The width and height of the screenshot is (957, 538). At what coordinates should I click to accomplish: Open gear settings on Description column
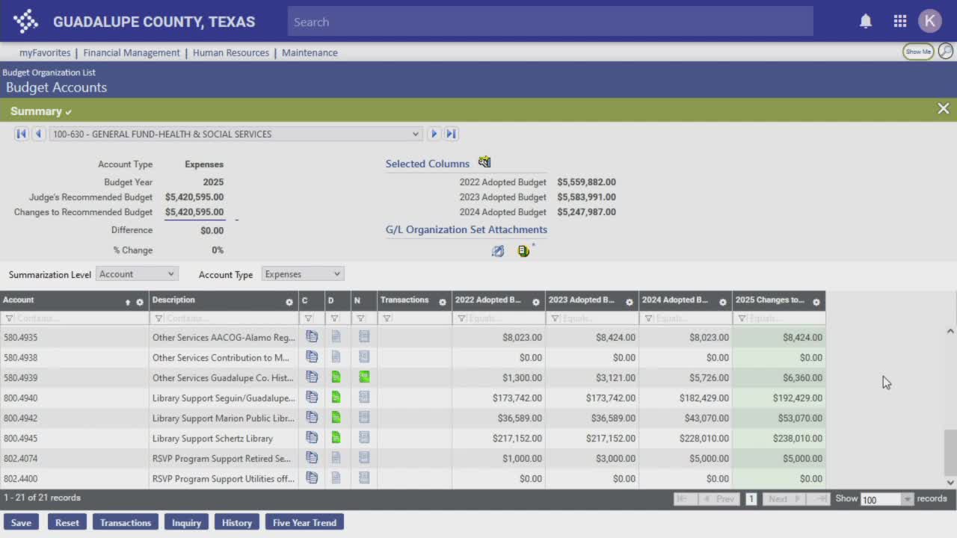coord(289,302)
